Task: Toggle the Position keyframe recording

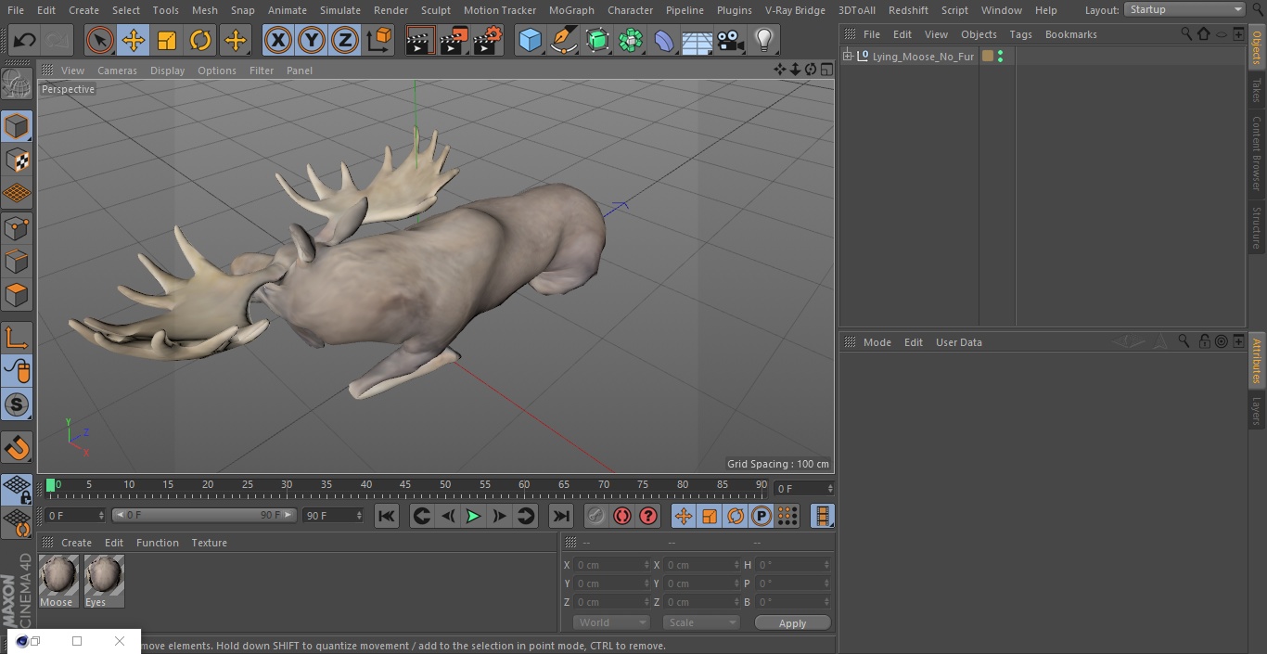Action: pos(684,516)
